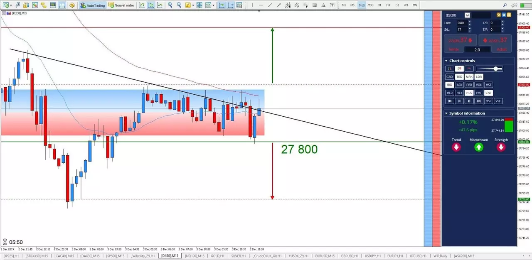The image size is (532, 260).
Task: Select the vertical line drawing tool
Action: tap(252, 5)
